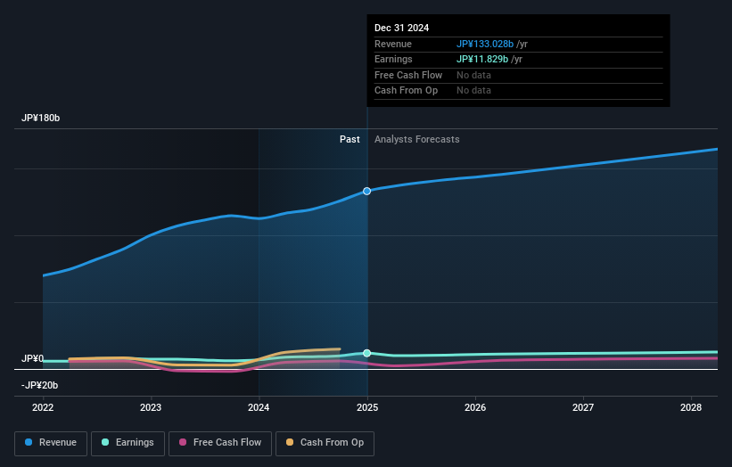
Task: Toggle the Cash From Op legend button
Action: point(325,443)
